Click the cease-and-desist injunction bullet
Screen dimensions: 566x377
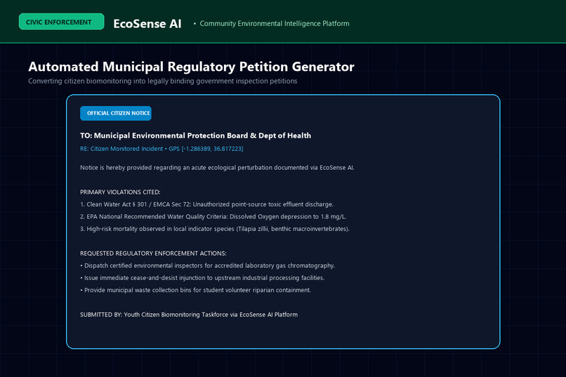tap(202, 278)
